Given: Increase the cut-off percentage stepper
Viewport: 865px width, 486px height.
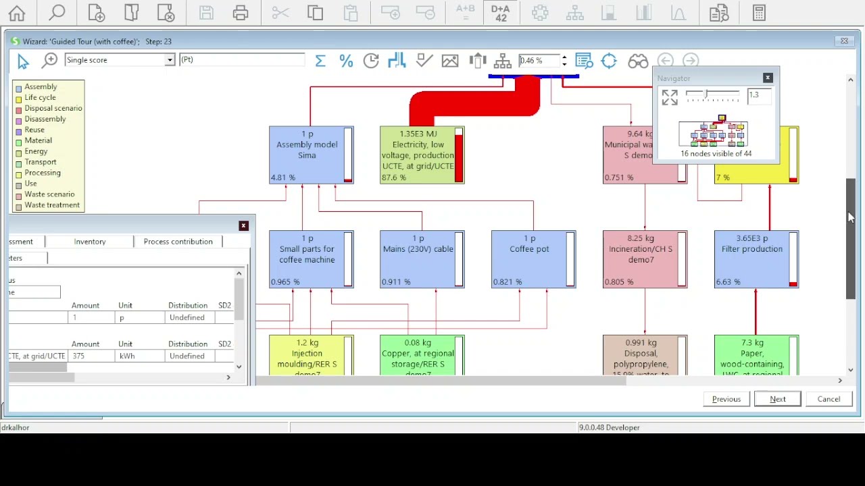Looking at the screenshot, I should [564, 57].
